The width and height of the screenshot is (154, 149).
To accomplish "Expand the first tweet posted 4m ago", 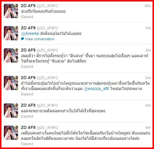I will [27, 116].
